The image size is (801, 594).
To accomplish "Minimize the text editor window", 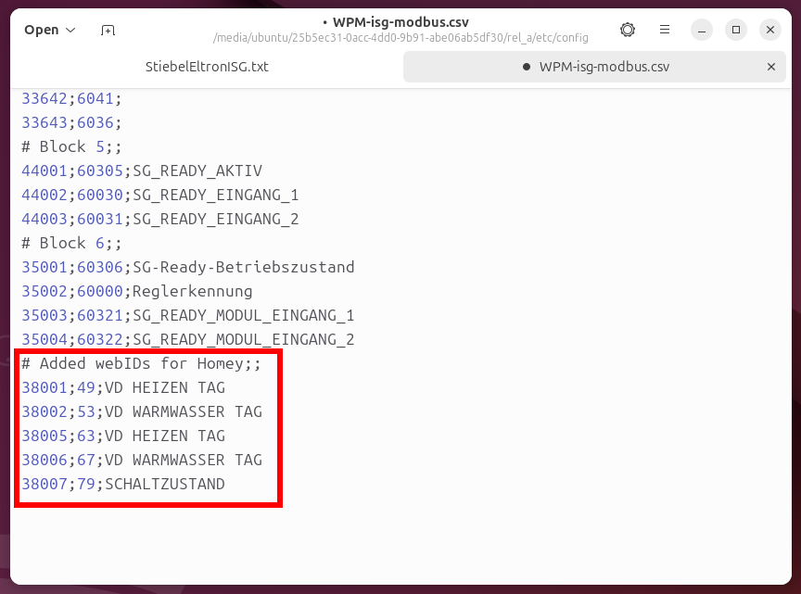I will point(701,30).
